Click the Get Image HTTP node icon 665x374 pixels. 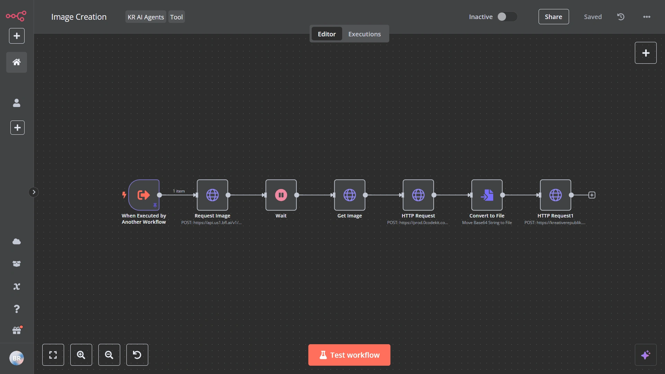click(350, 195)
